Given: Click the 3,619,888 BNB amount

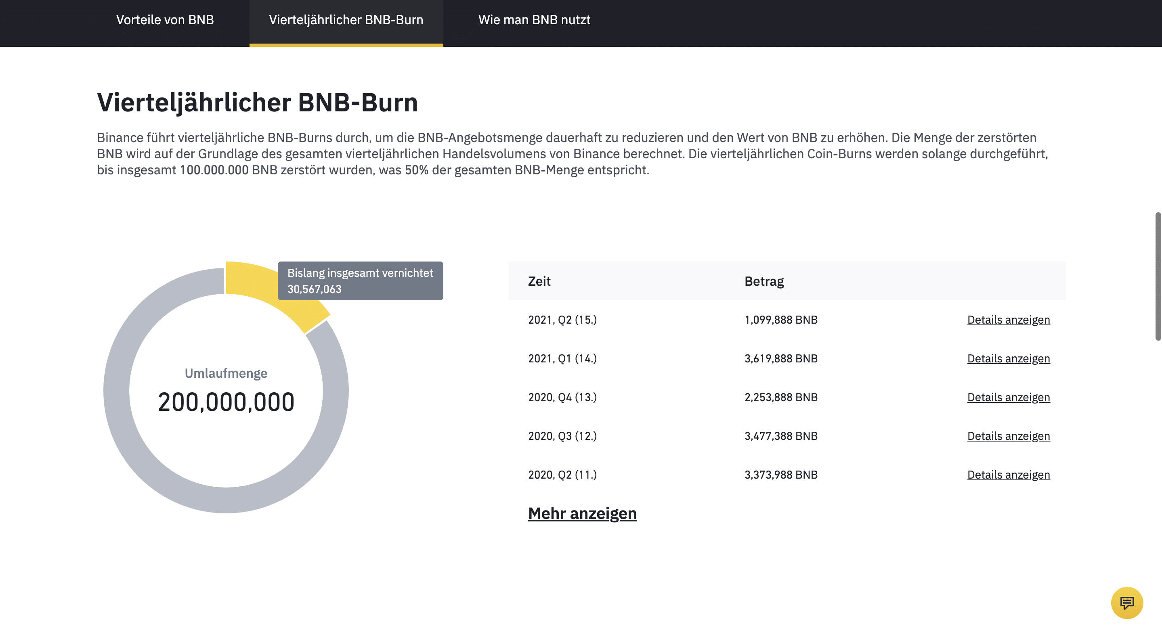Looking at the screenshot, I should (x=781, y=358).
